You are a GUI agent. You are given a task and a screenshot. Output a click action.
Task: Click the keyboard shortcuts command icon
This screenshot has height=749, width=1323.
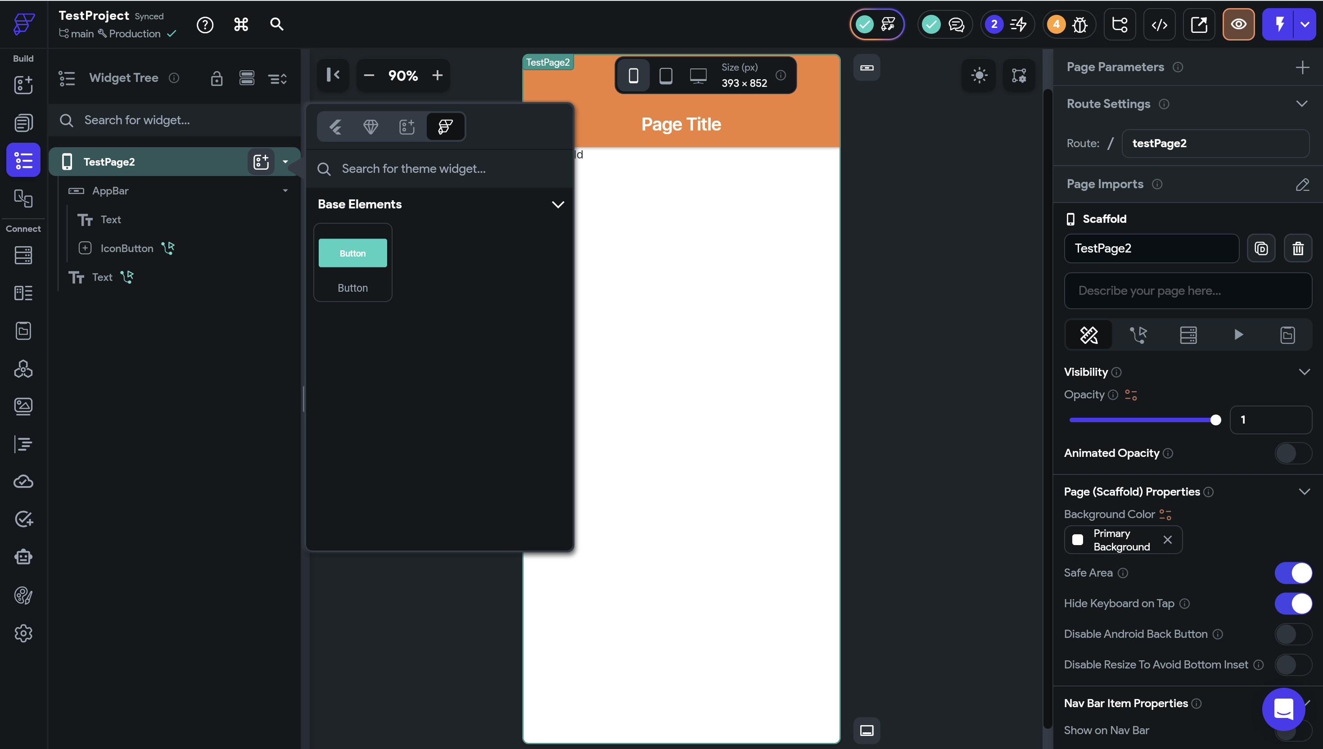click(241, 24)
